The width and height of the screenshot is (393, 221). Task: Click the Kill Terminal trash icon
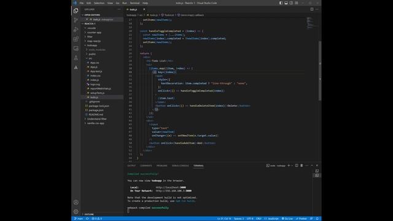coord(302,166)
